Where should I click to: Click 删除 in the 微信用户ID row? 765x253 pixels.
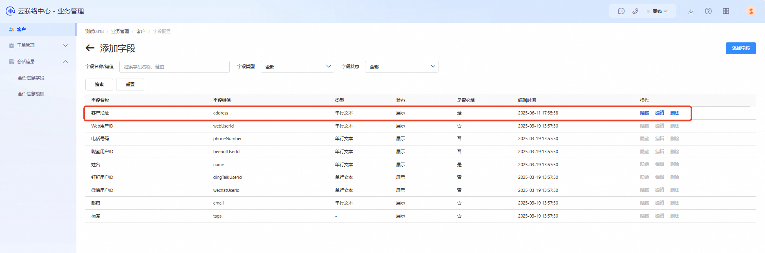[x=675, y=190]
